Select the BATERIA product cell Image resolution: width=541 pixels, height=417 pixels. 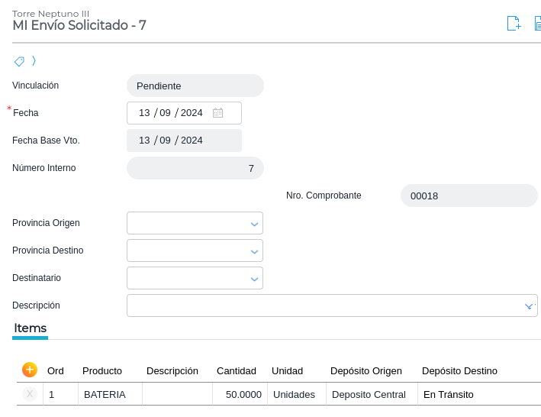coord(110,395)
